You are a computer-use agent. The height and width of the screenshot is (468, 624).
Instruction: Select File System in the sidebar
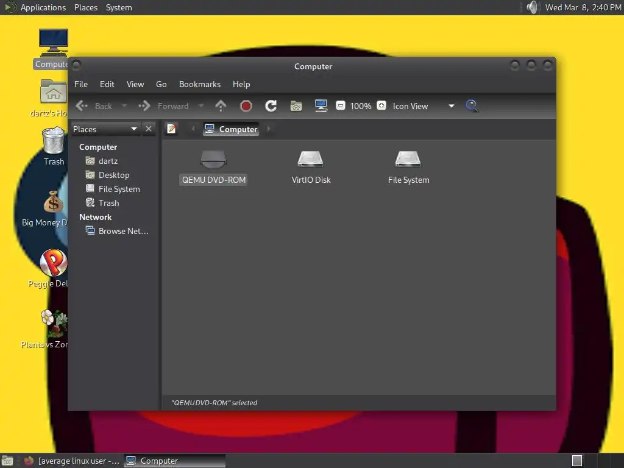pyautogui.click(x=119, y=189)
